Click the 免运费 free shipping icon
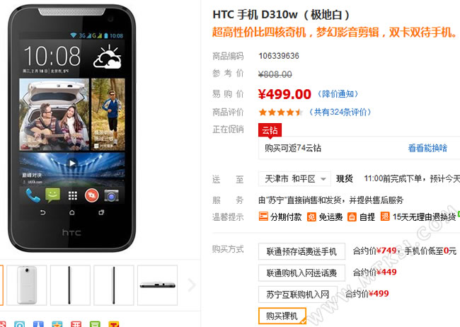Screen dimensions: 460x327 (x=311, y=217)
